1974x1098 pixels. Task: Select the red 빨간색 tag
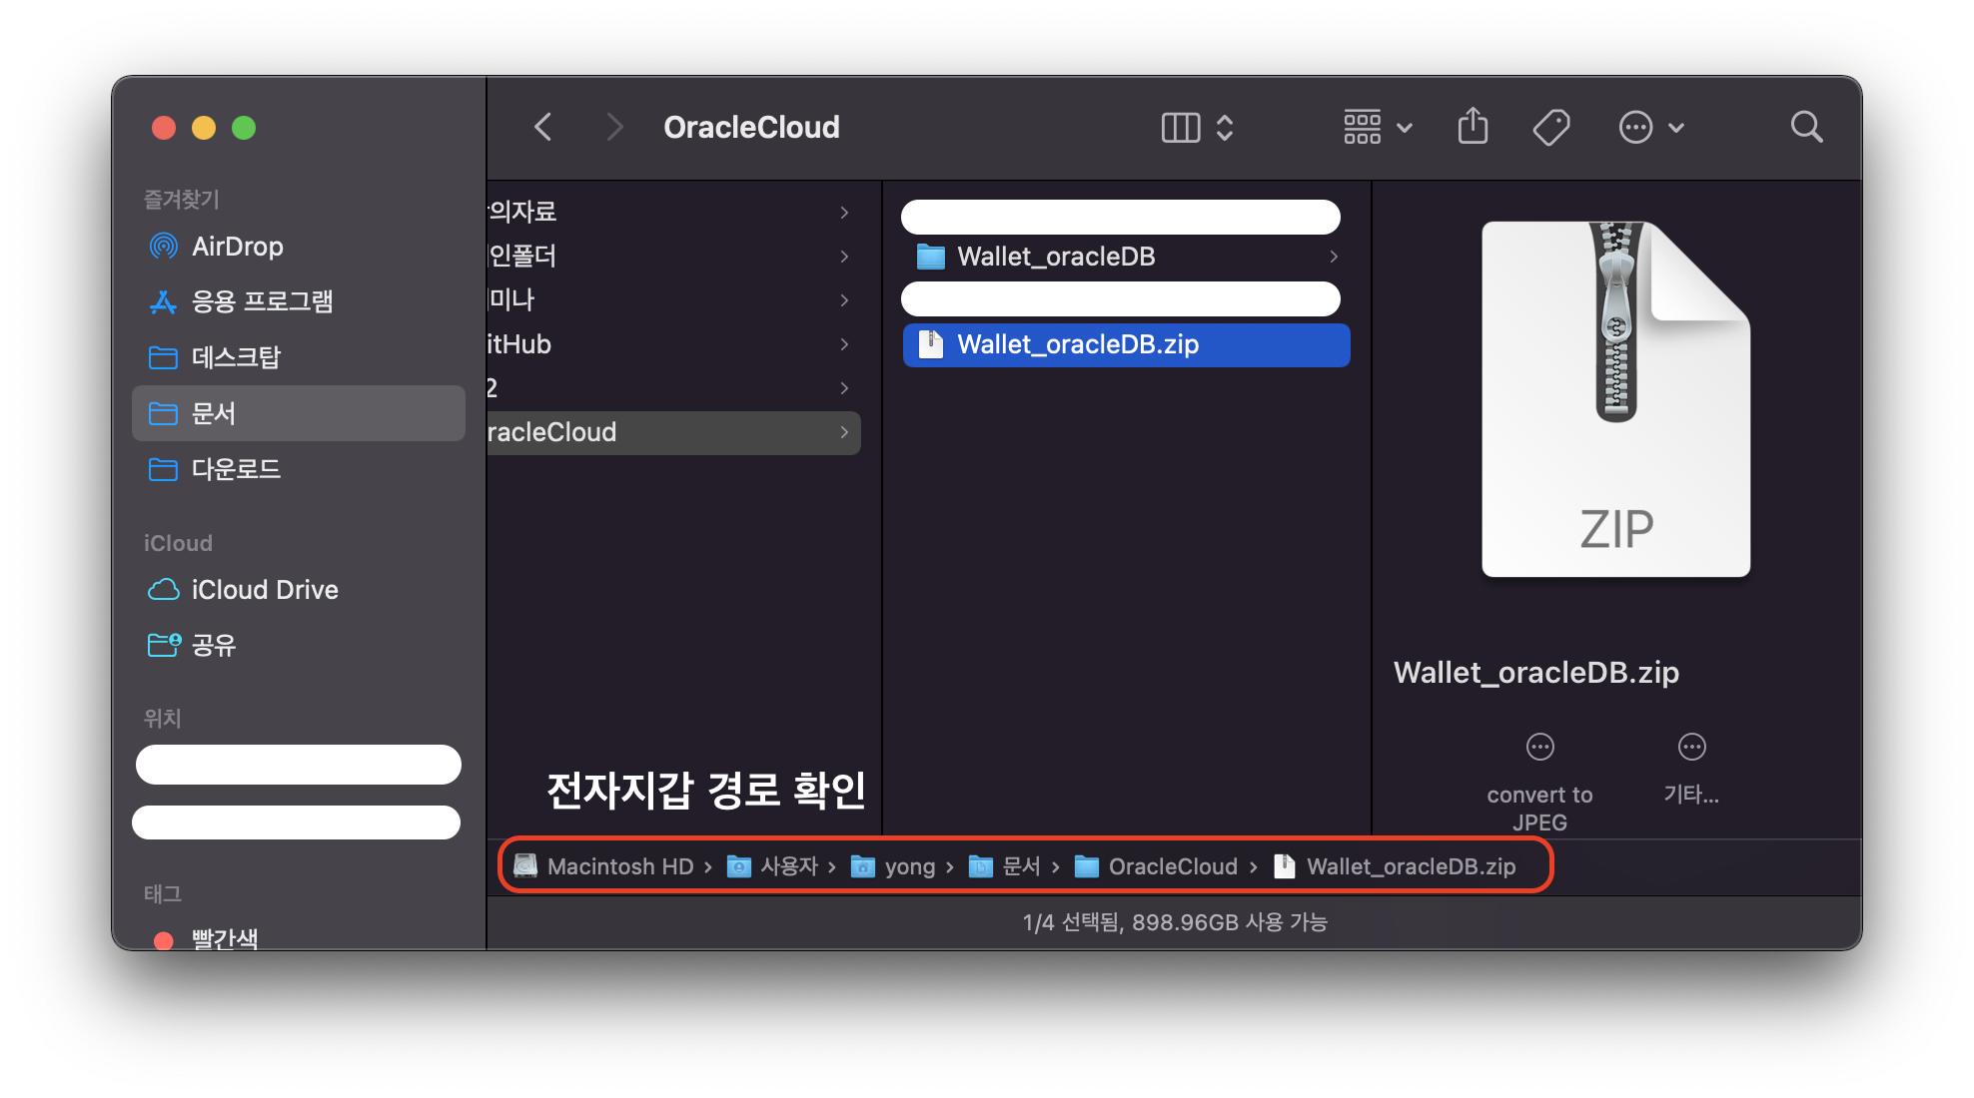[x=224, y=938]
